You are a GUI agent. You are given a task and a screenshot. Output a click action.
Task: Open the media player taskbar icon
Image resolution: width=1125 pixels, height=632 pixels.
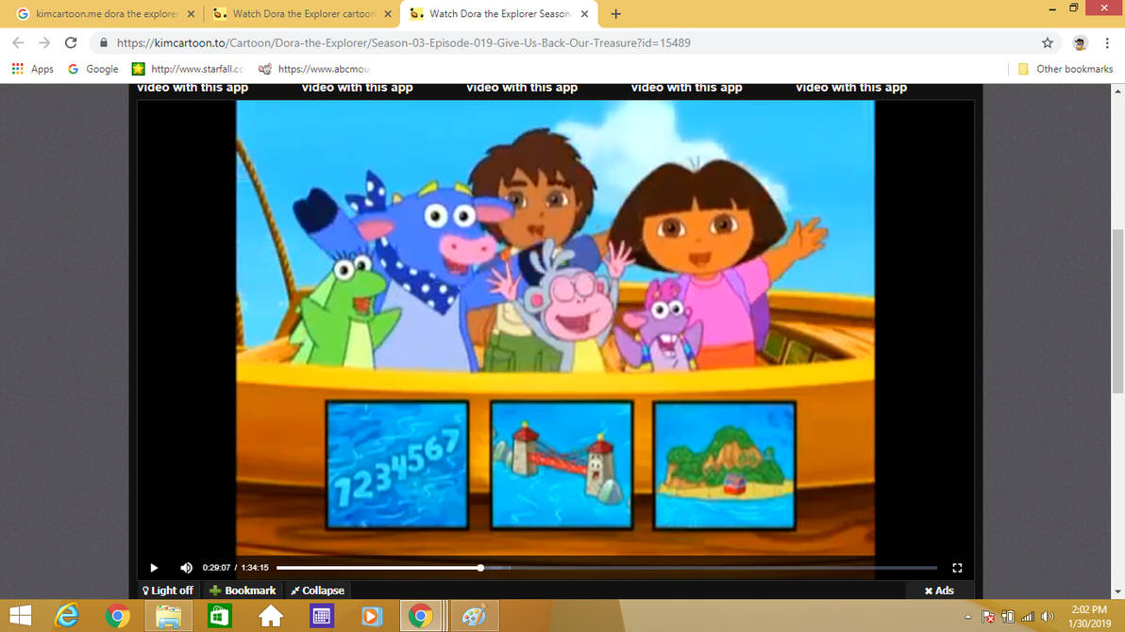point(372,616)
